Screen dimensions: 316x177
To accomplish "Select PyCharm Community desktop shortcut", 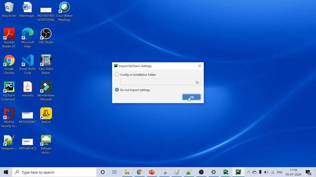I will point(9,91).
